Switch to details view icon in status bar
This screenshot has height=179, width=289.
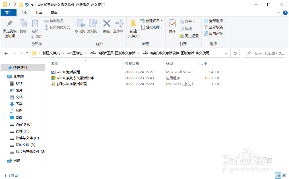point(278,175)
